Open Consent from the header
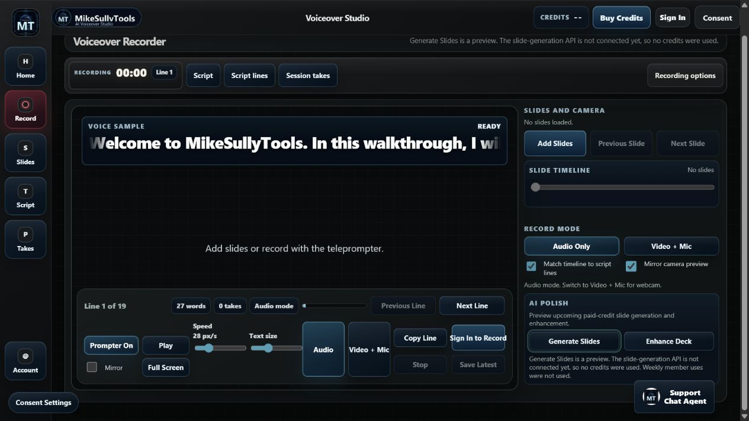This screenshot has height=421, width=749. (718, 18)
